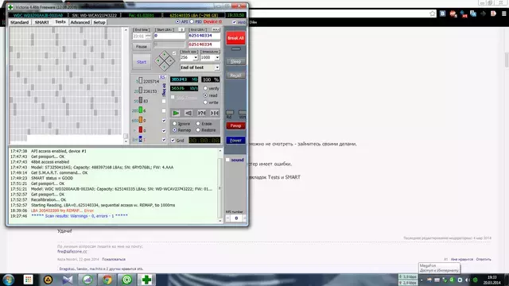Switch to the Tests tab
The height and width of the screenshot is (286, 509).
coord(60,22)
